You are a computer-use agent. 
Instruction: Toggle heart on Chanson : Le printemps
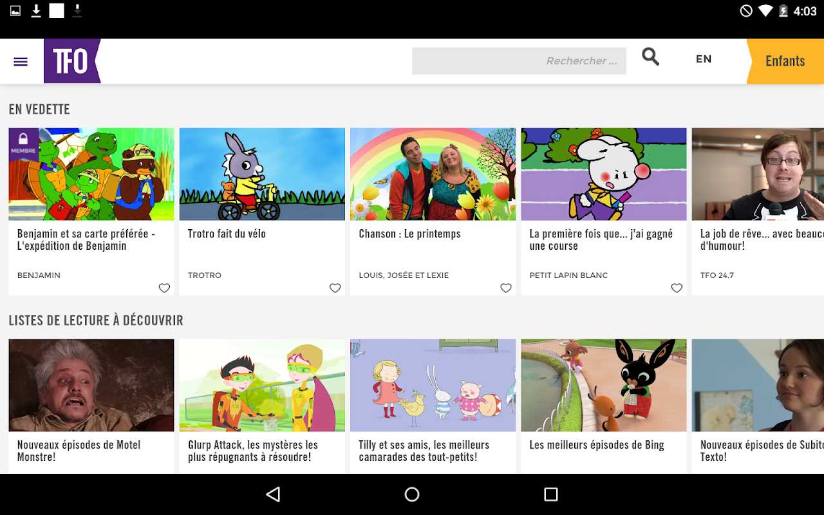pos(506,288)
